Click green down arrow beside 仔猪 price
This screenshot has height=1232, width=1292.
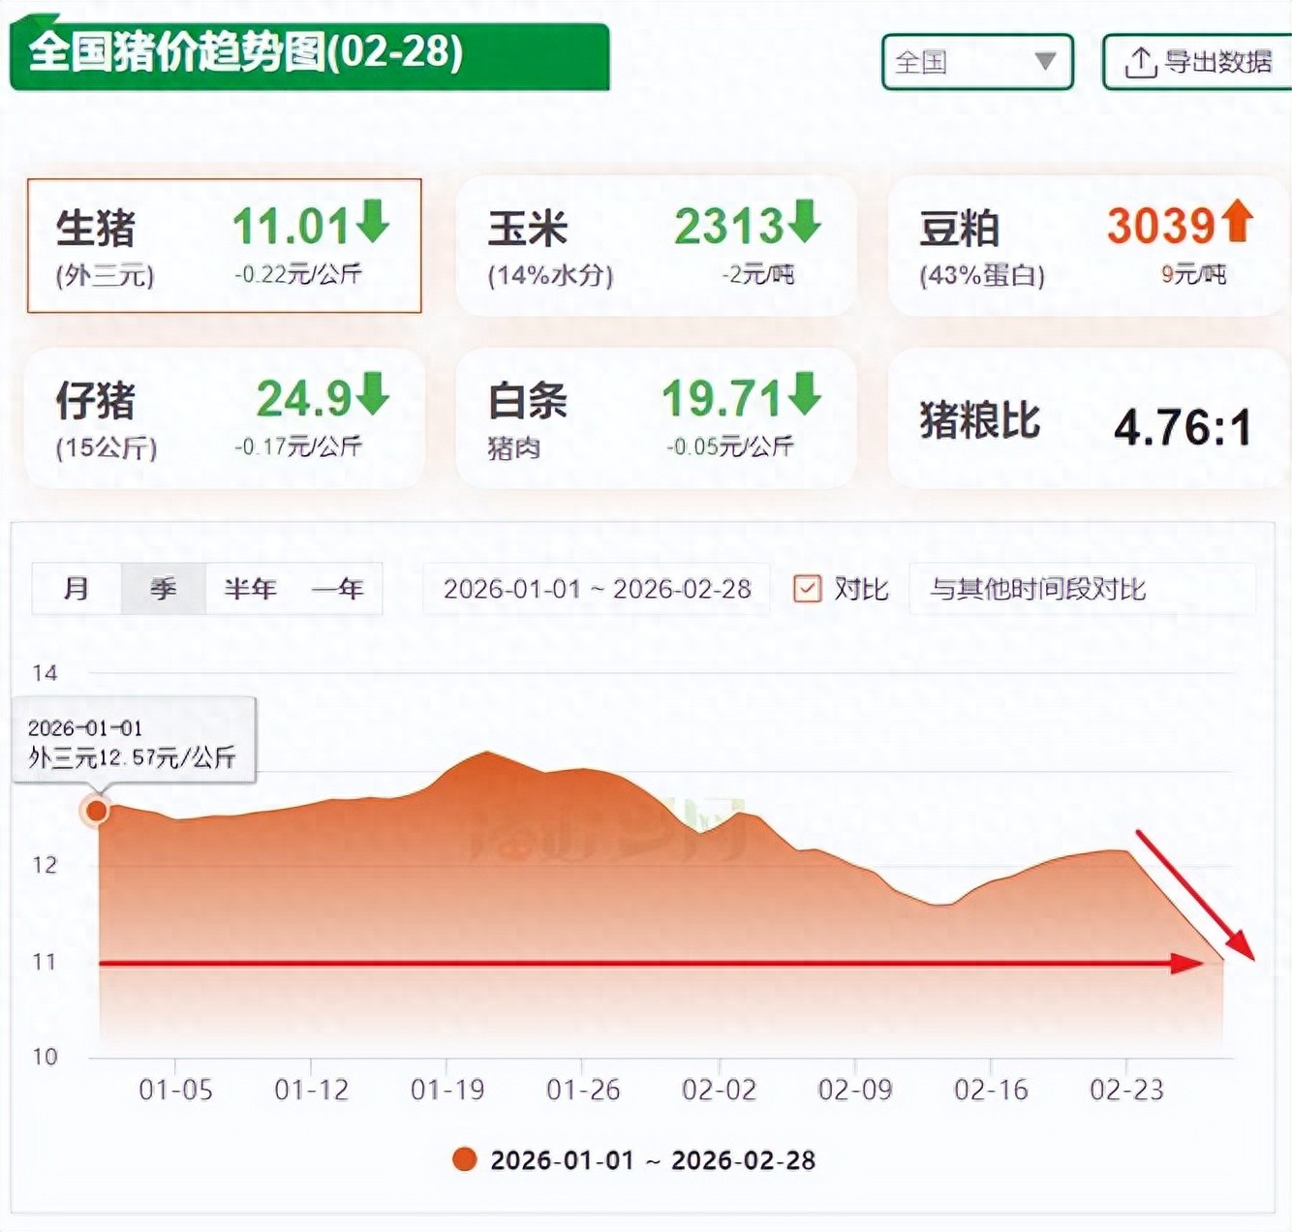pos(372,394)
